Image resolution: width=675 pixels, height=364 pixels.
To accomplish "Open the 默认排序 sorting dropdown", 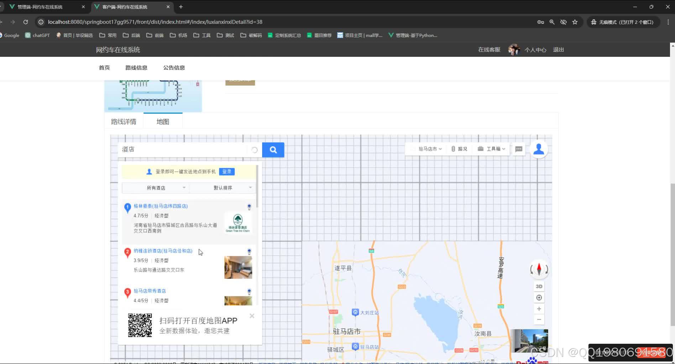I will [222, 188].
